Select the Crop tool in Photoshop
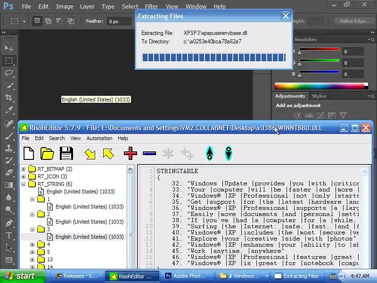377x283 pixels. tap(9, 98)
